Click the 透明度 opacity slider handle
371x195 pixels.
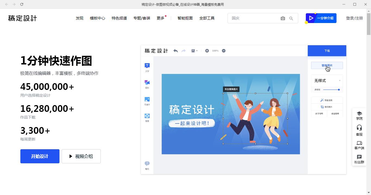point(339,90)
